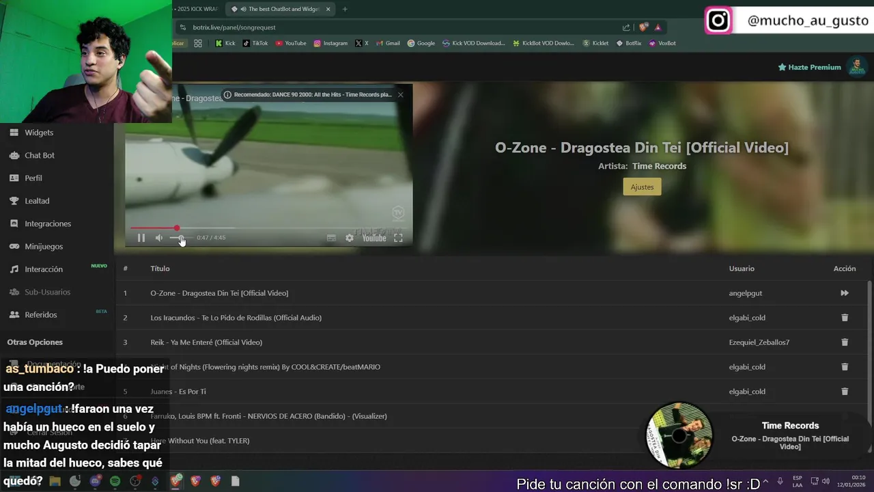874x492 pixels.
Task: Click user angelpgut in the queue
Action: [x=746, y=293]
